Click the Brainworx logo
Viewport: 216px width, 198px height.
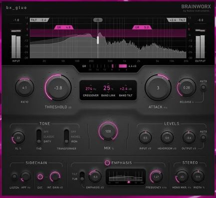coord(196,8)
